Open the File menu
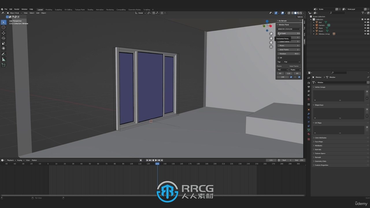This screenshot has width=370, height=208. (x=6, y=9)
